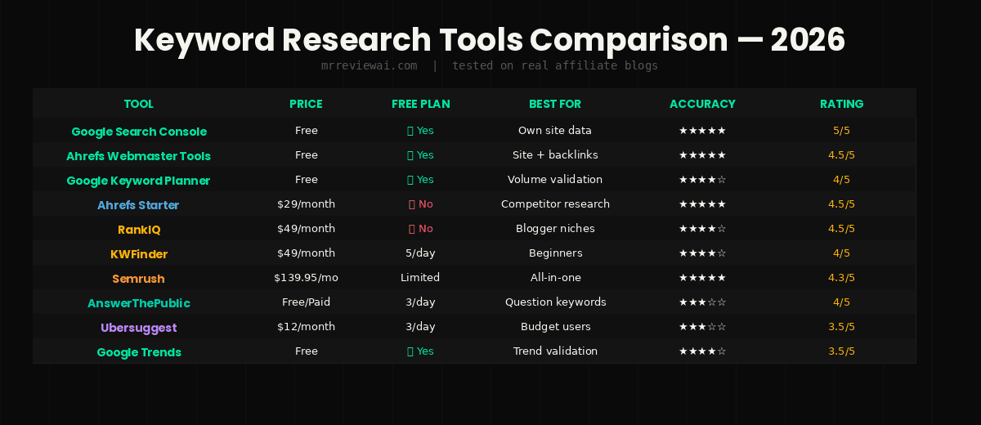Click the 4.5/5 rating for RankIQ

click(x=841, y=229)
